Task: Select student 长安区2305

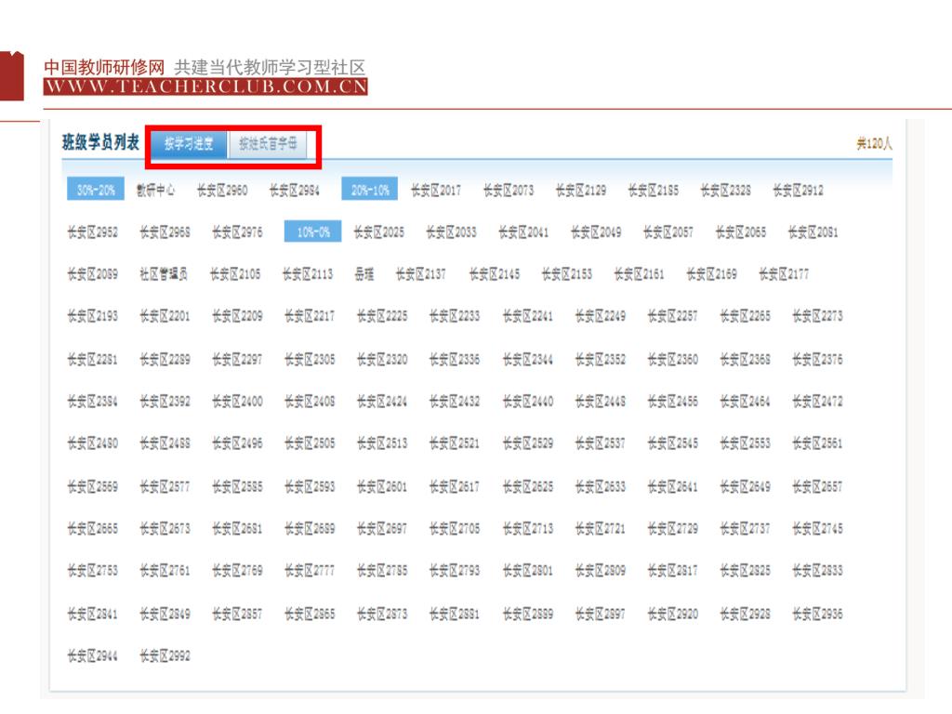Action: click(x=310, y=360)
